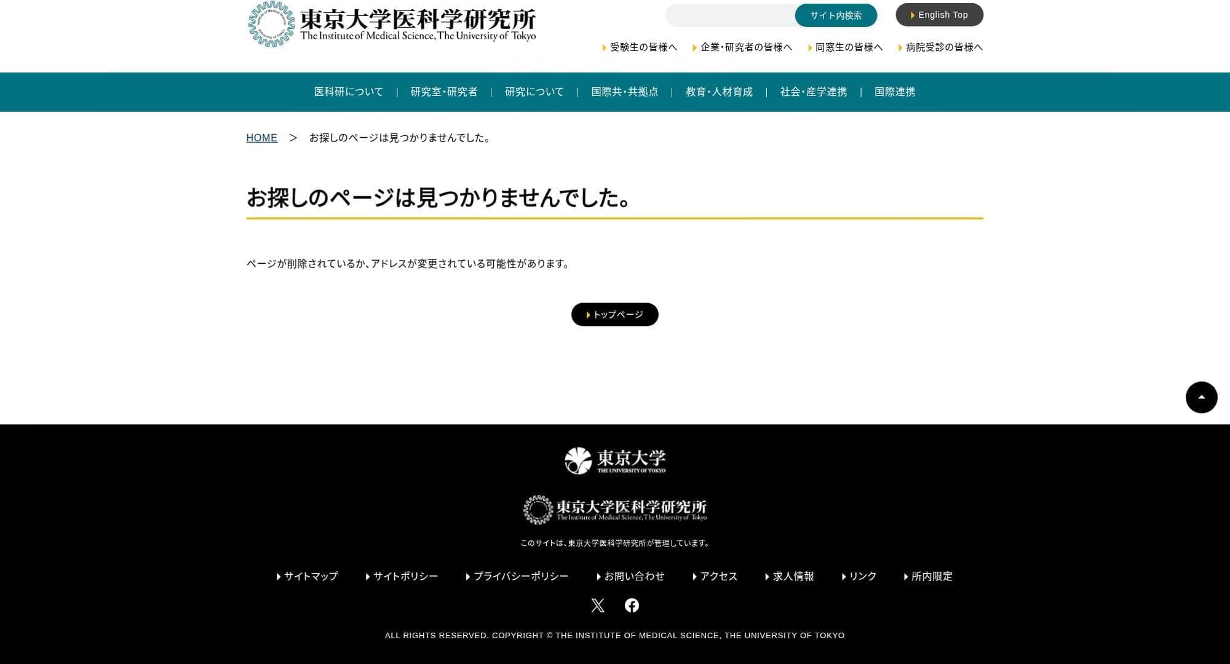Open the 国際共・共拠点 menu item

(625, 92)
